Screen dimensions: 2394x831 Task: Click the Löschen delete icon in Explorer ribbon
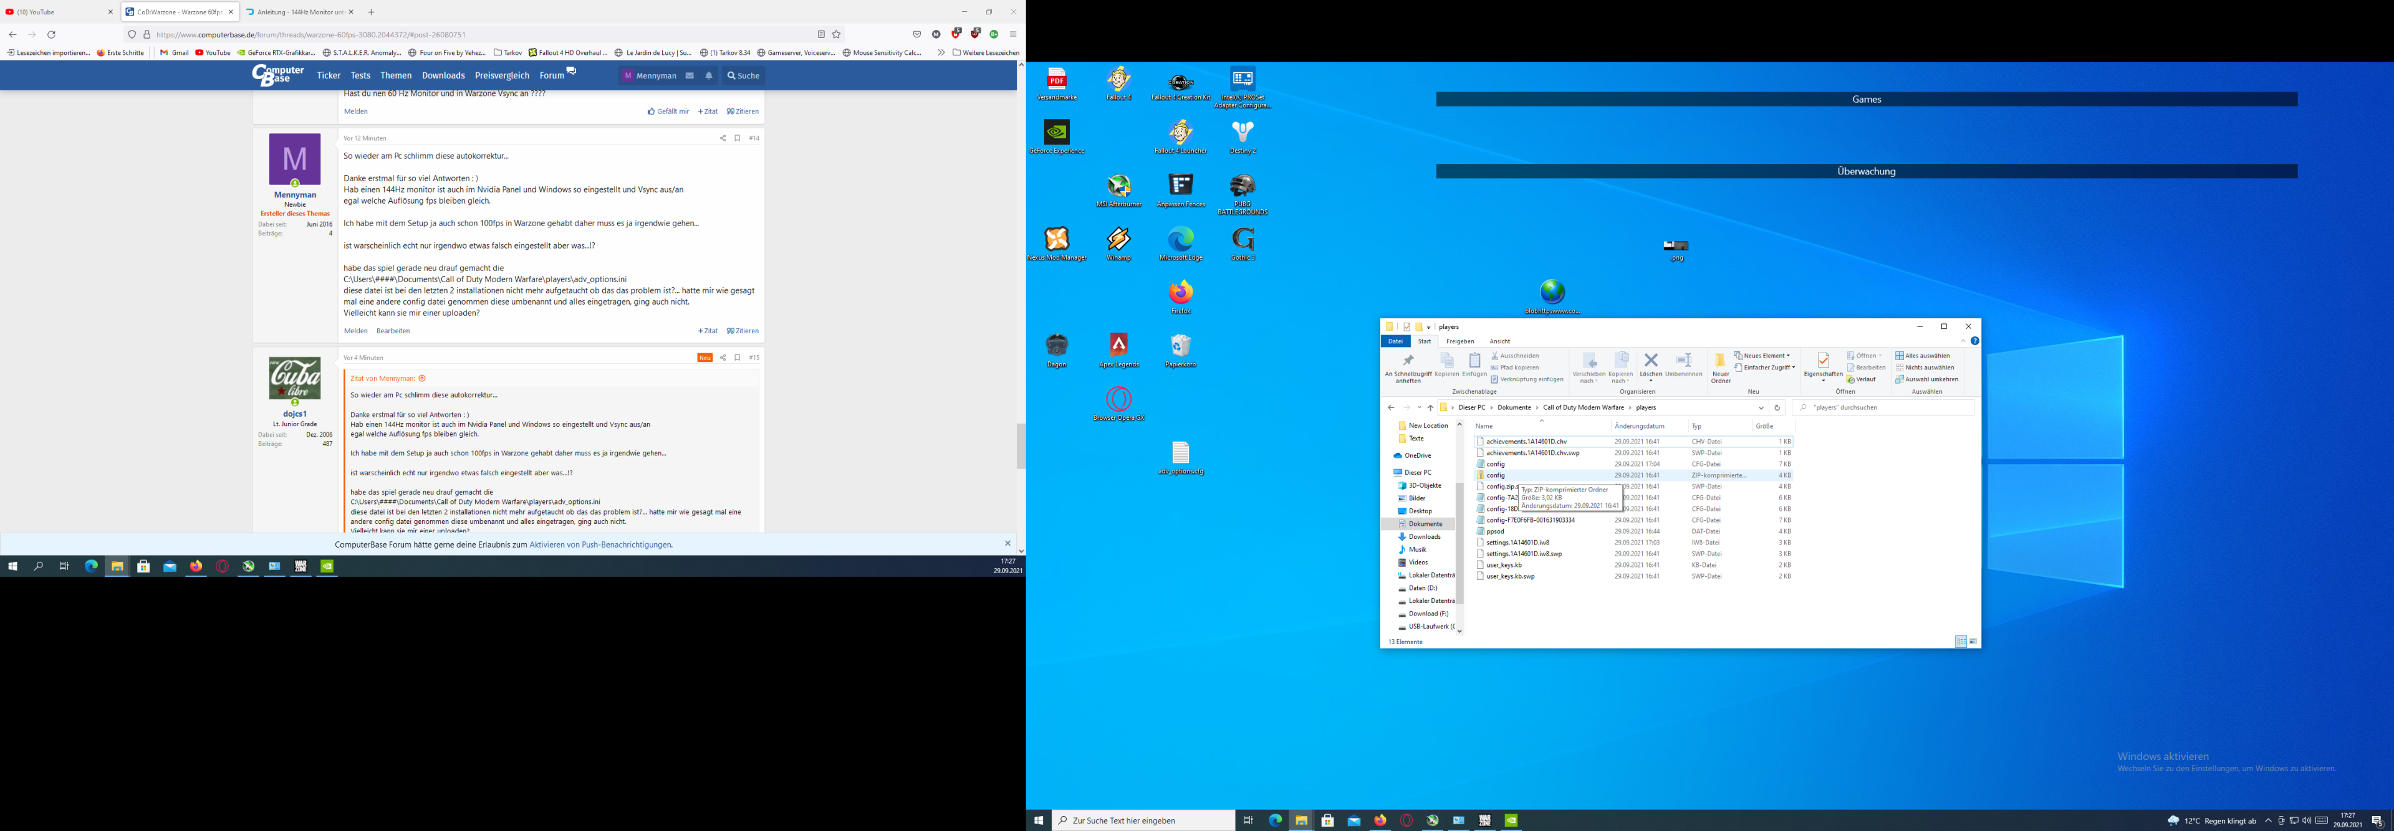(1650, 360)
